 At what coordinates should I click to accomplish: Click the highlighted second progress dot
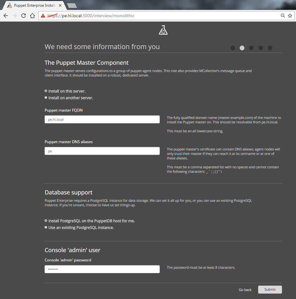[242, 48]
